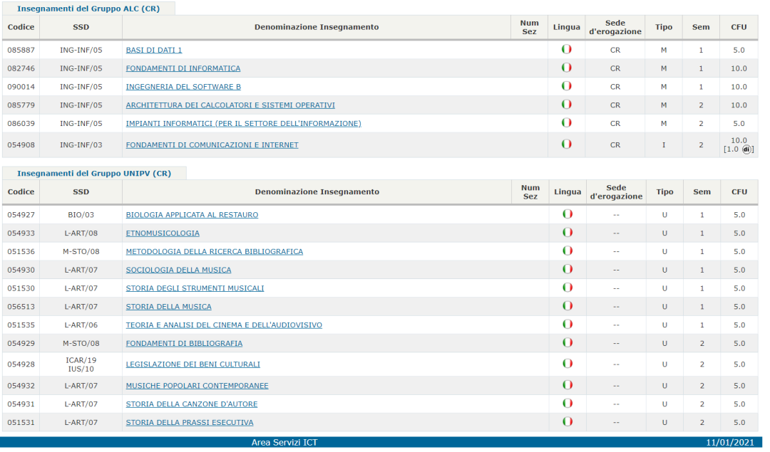This screenshot has width=770, height=452.
Task: Open the STORIA DELLA MUSICA link
Action: [x=168, y=307]
